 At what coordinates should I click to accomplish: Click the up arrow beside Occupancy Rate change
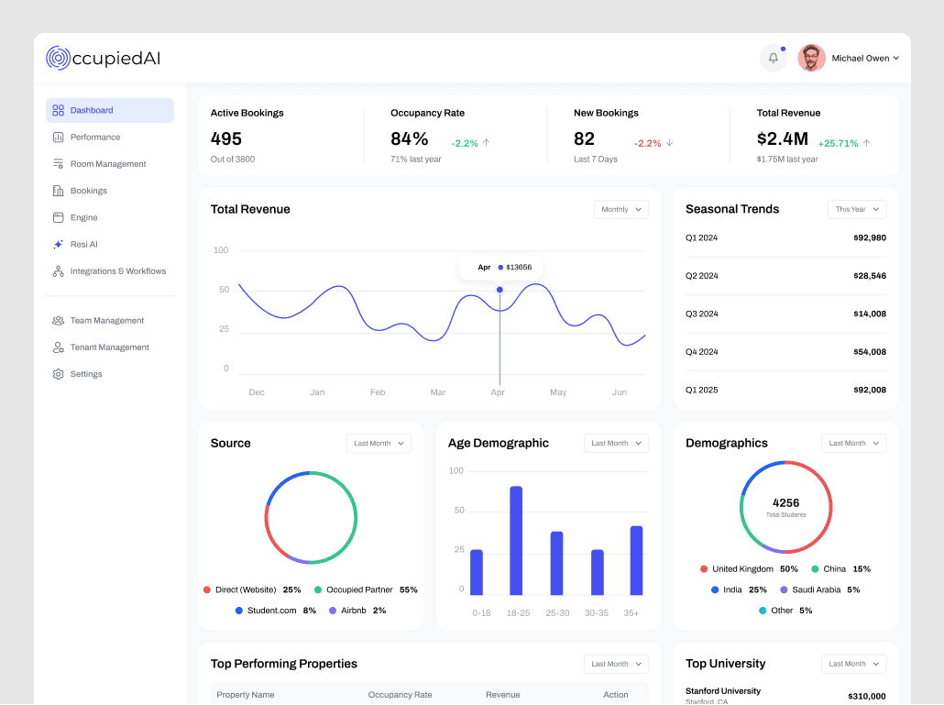click(x=487, y=143)
